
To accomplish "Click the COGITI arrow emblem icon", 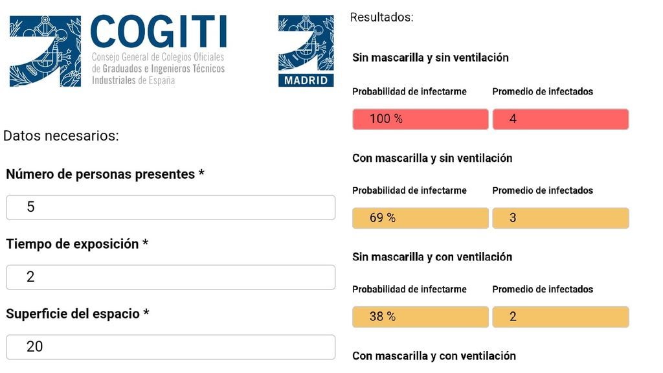I will point(45,51).
